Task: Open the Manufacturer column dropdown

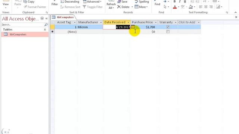Action: click(101, 22)
